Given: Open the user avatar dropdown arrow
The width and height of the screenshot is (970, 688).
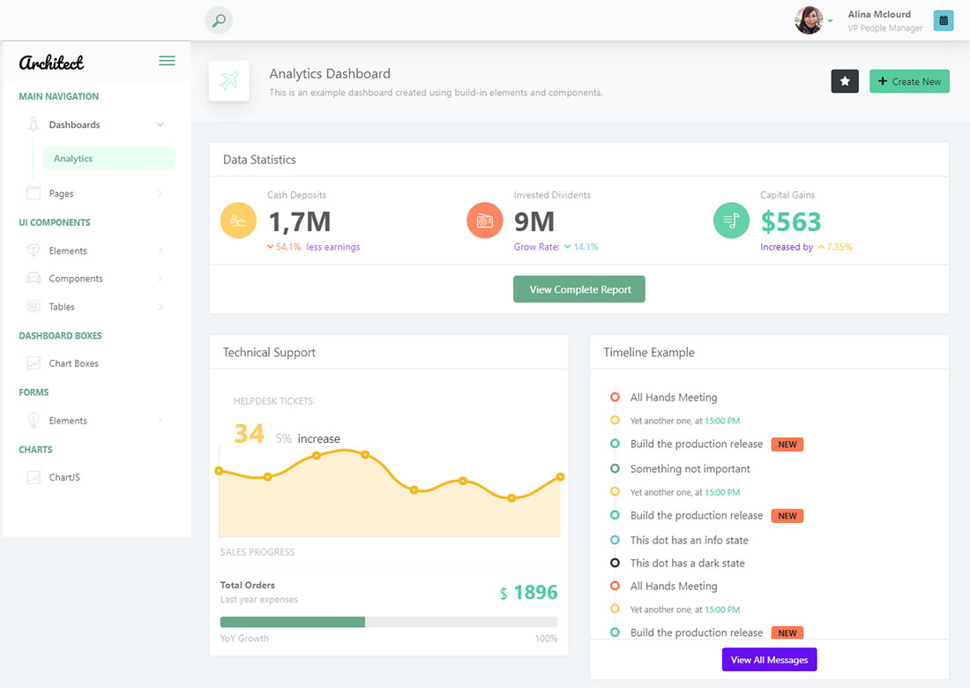Looking at the screenshot, I should pyautogui.click(x=830, y=21).
